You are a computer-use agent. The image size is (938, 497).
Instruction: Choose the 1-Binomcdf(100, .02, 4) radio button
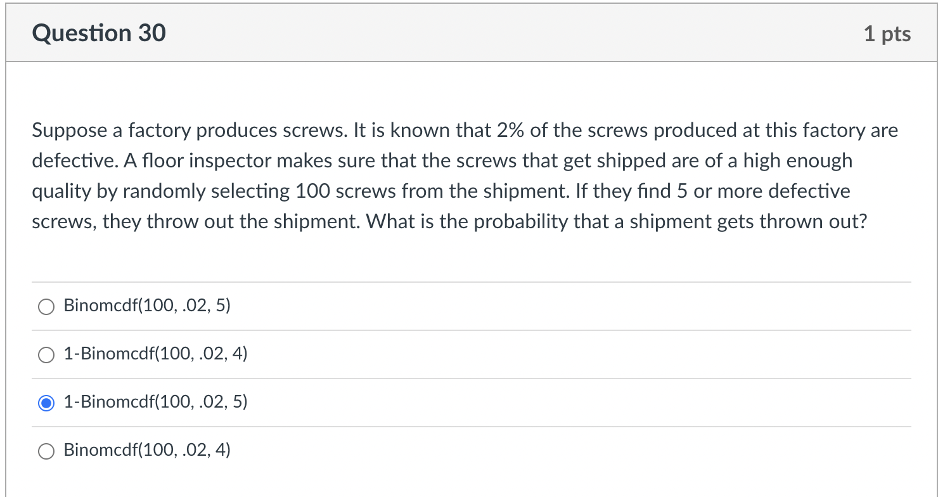pyautogui.click(x=46, y=356)
